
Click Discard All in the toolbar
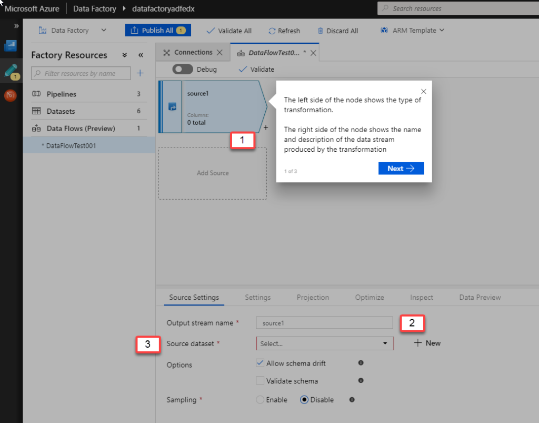337,31
